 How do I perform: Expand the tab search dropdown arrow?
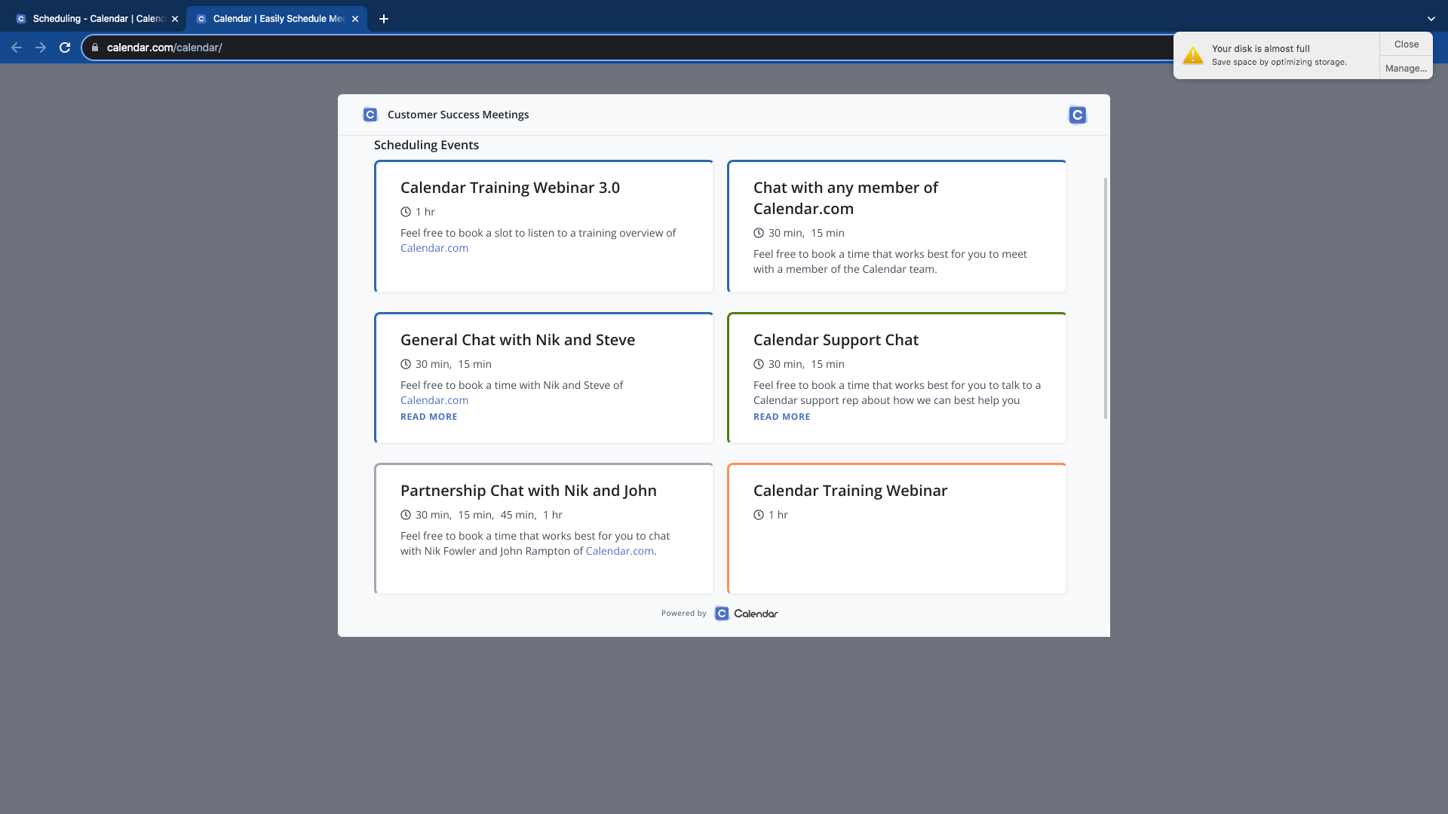pyautogui.click(x=1431, y=19)
